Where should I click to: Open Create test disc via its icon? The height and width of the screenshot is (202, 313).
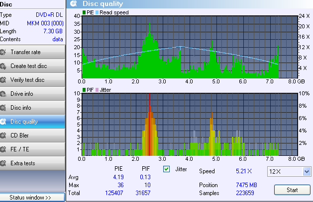4,66
